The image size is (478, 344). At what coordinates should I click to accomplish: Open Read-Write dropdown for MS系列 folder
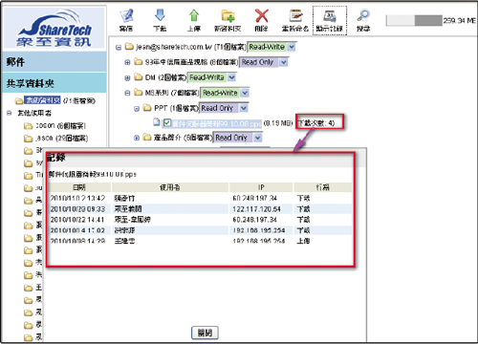[x=245, y=93]
